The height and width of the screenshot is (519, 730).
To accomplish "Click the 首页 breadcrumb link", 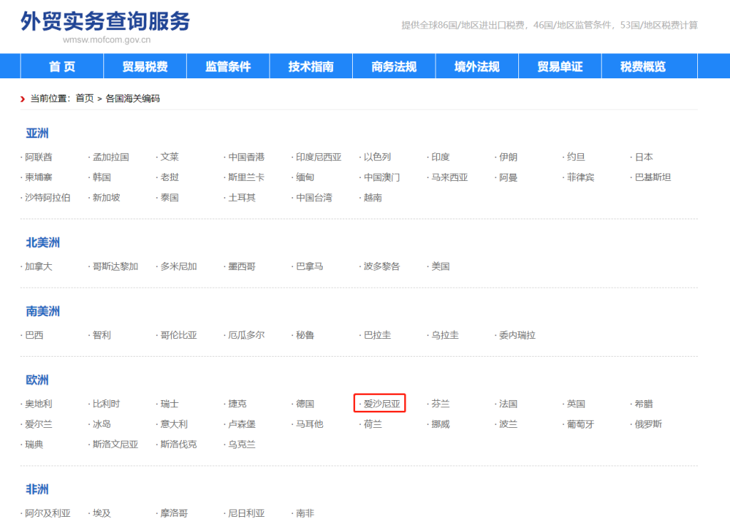I will (x=85, y=98).
